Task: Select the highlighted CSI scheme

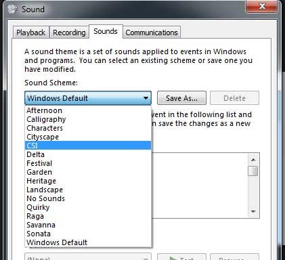Action: point(88,146)
